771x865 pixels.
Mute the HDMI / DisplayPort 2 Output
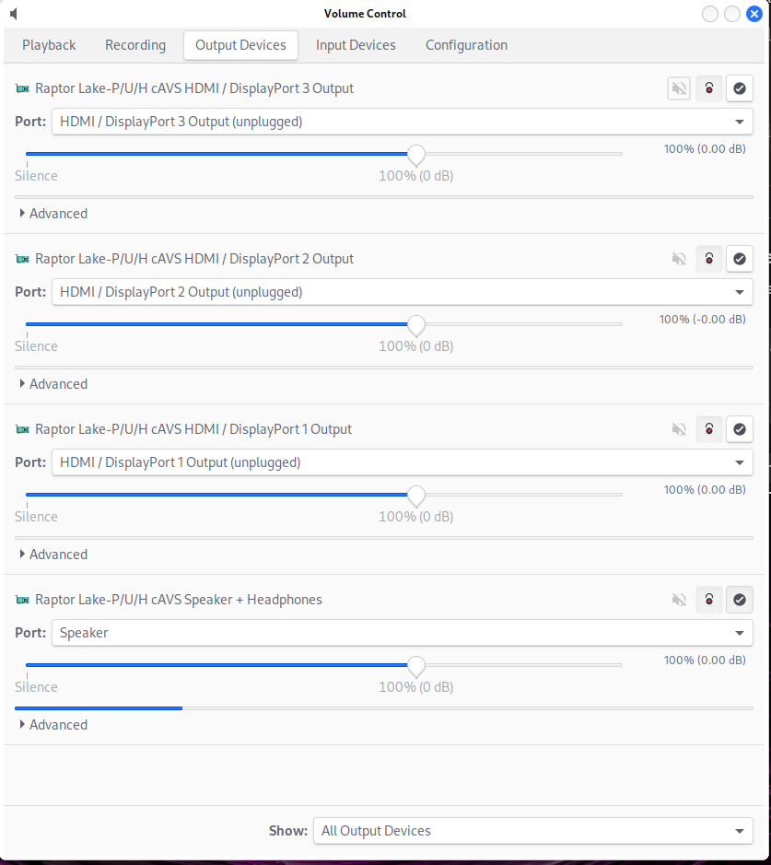pos(679,259)
